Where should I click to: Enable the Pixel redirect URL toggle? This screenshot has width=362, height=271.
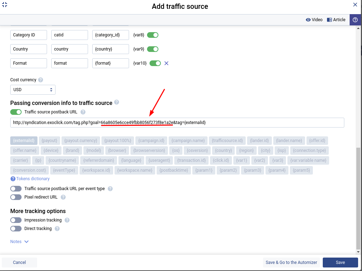pyautogui.click(x=16, y=197)
